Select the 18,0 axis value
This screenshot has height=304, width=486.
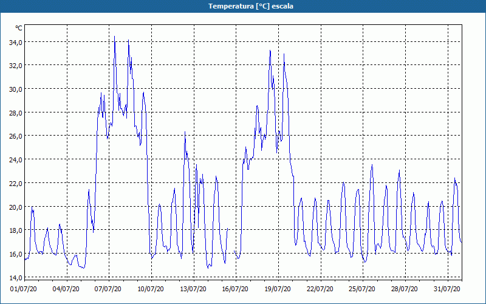click(16, 230)
